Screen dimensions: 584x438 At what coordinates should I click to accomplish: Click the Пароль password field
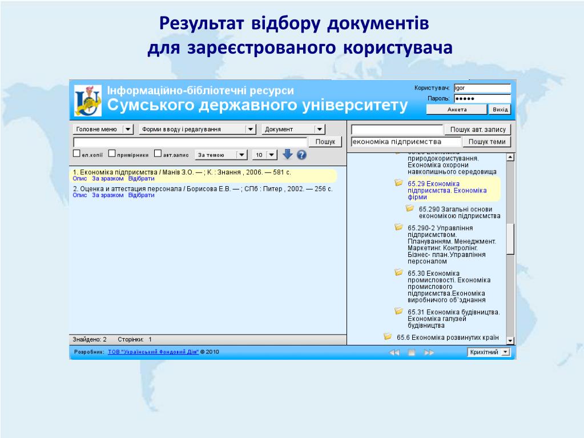tap(482, 98)
